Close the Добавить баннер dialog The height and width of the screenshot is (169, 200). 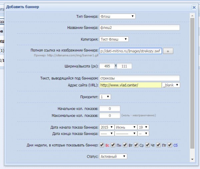coord(194,7)
